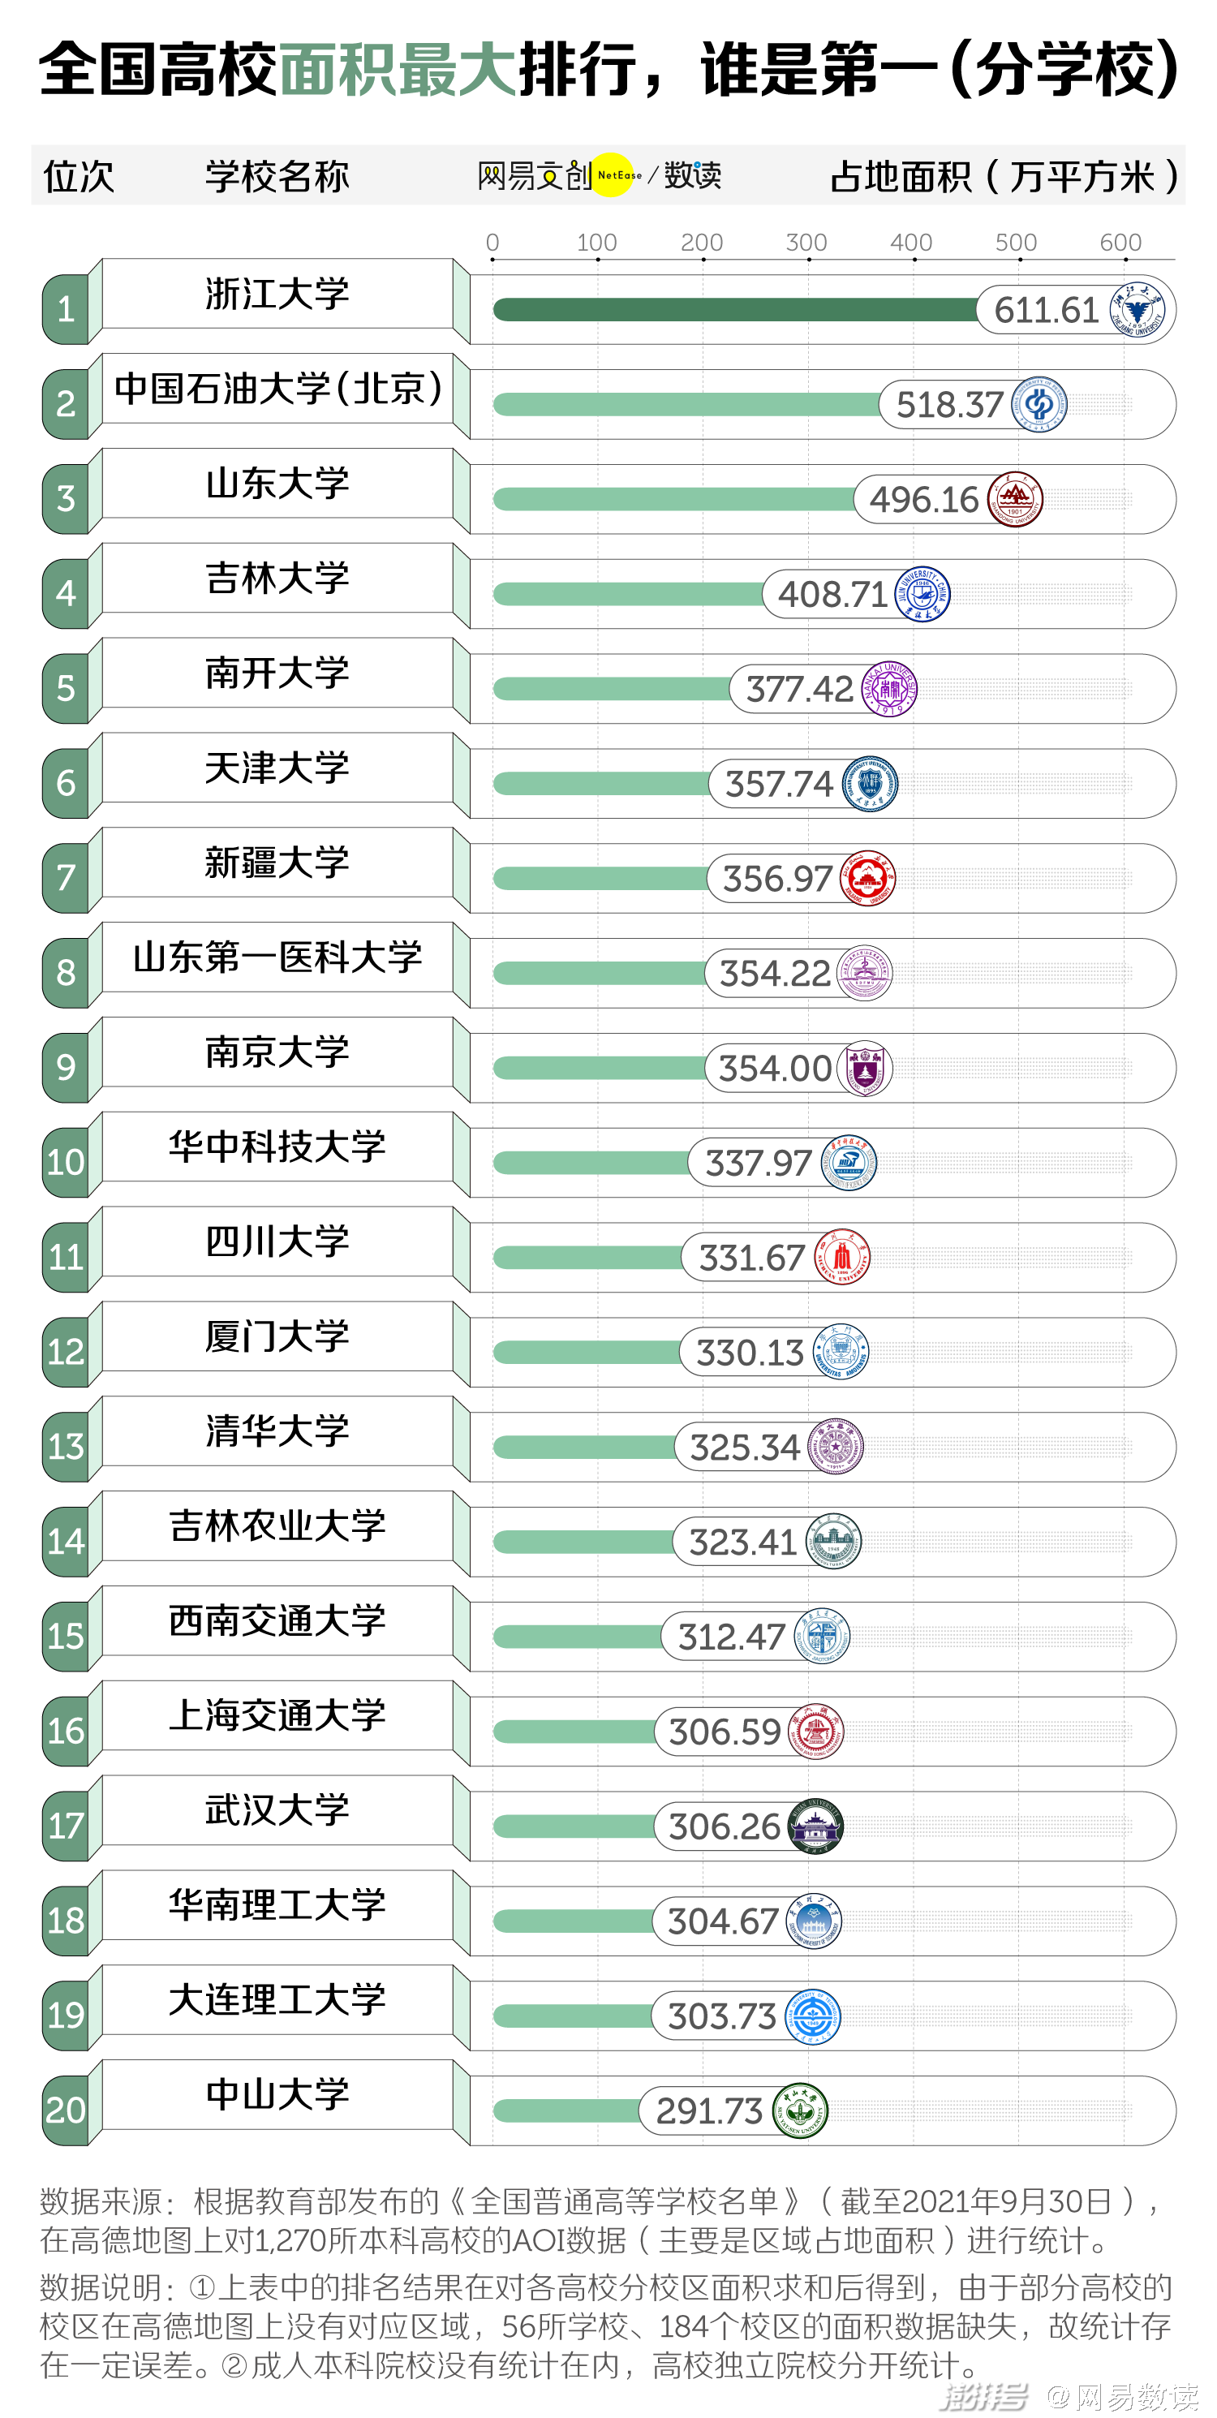Click the Nankai University purple emblem
The height and width of the screenshot is (2418, 1217).
[x=888, y=689]
